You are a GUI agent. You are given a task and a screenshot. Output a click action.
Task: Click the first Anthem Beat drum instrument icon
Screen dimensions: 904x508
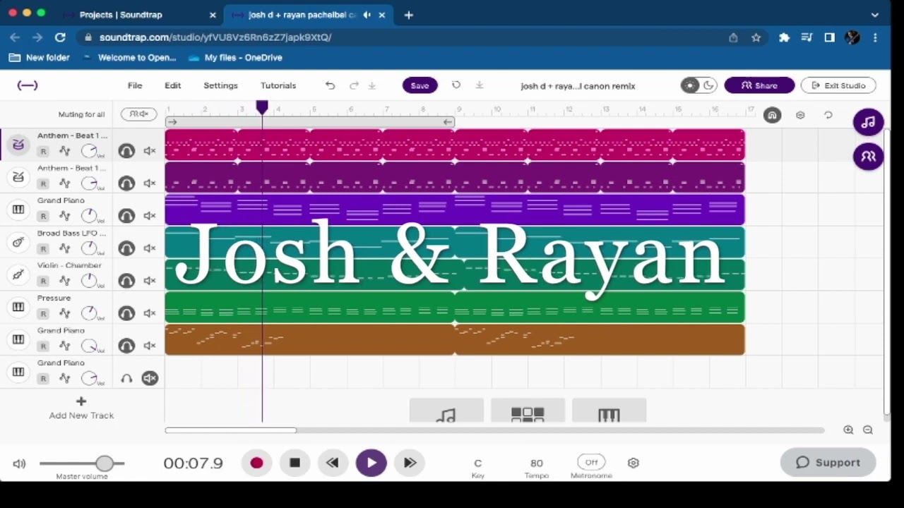point(18,145)
